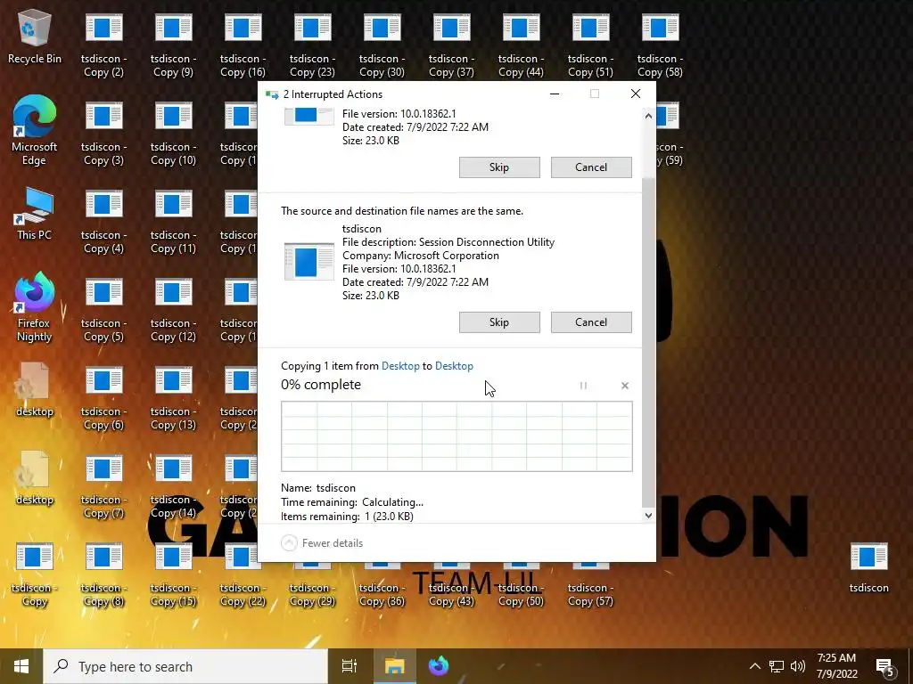
Task: Collapse dialog with Fewer details
Action: coord(322,543)
